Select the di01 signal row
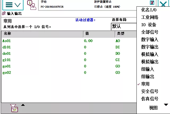This screenshot has height=114, width=170. [69, 47]
